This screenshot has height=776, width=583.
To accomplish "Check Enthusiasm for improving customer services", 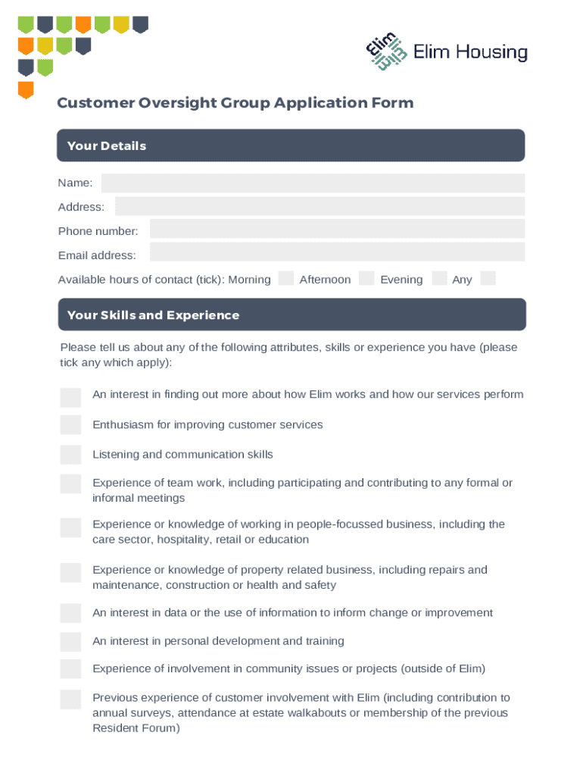I will pyautogui.click(x=70, y=425).
